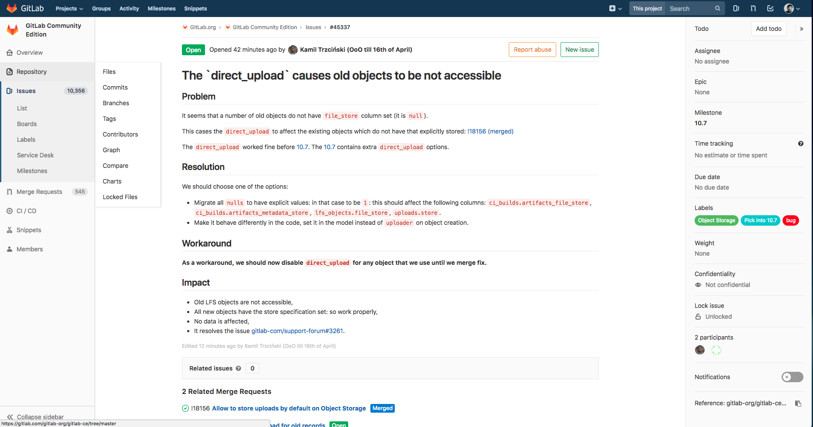Toggle issue notifications off

(x=792, y=377)
